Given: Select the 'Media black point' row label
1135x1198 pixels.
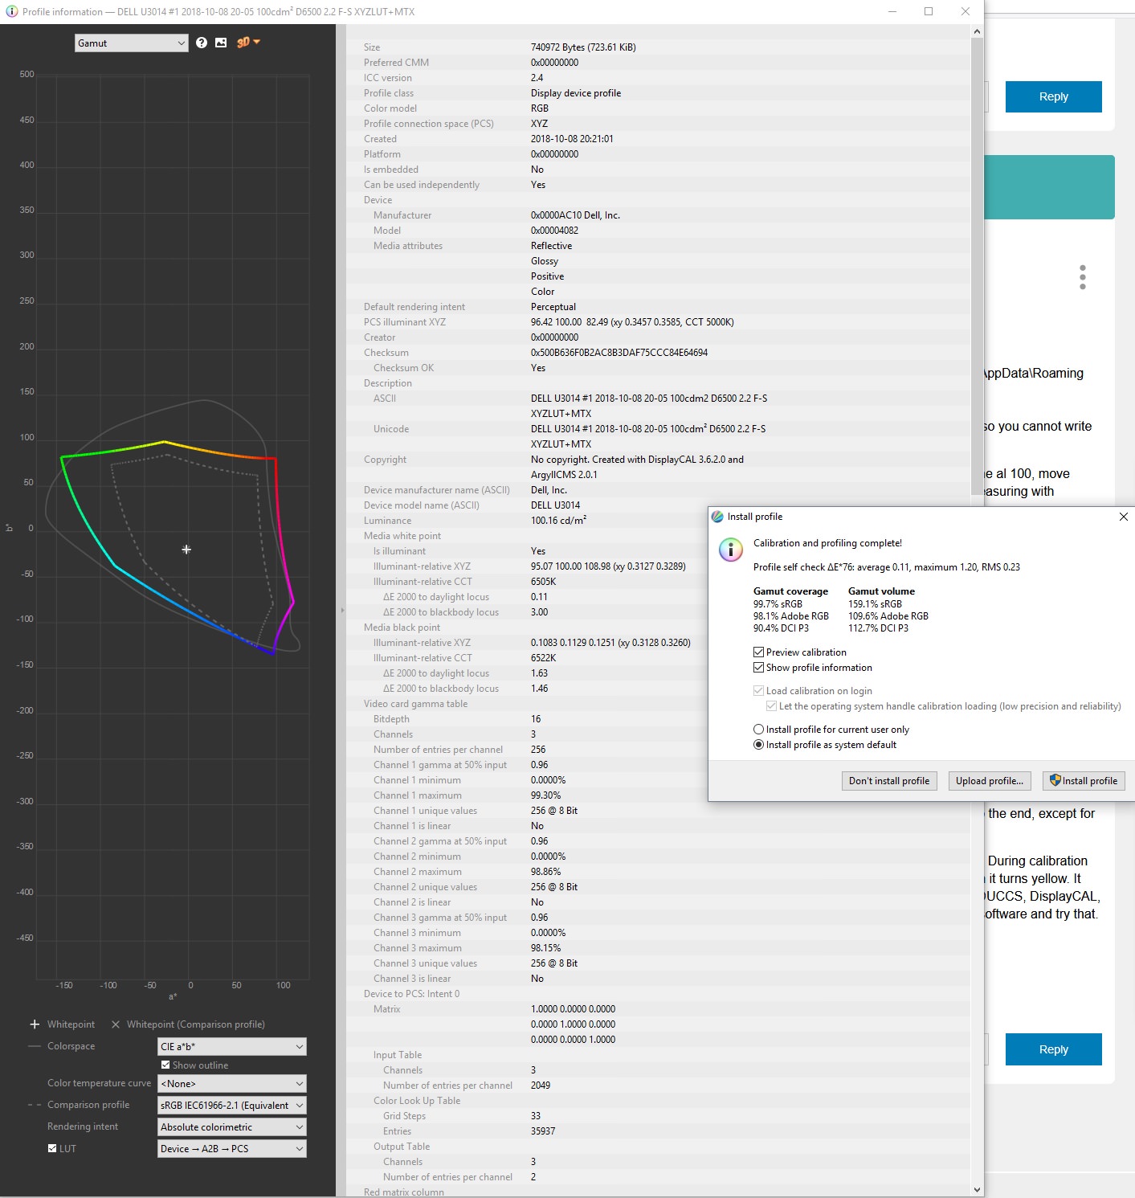Looking at the screenshot, I should [x=402, y=628].
